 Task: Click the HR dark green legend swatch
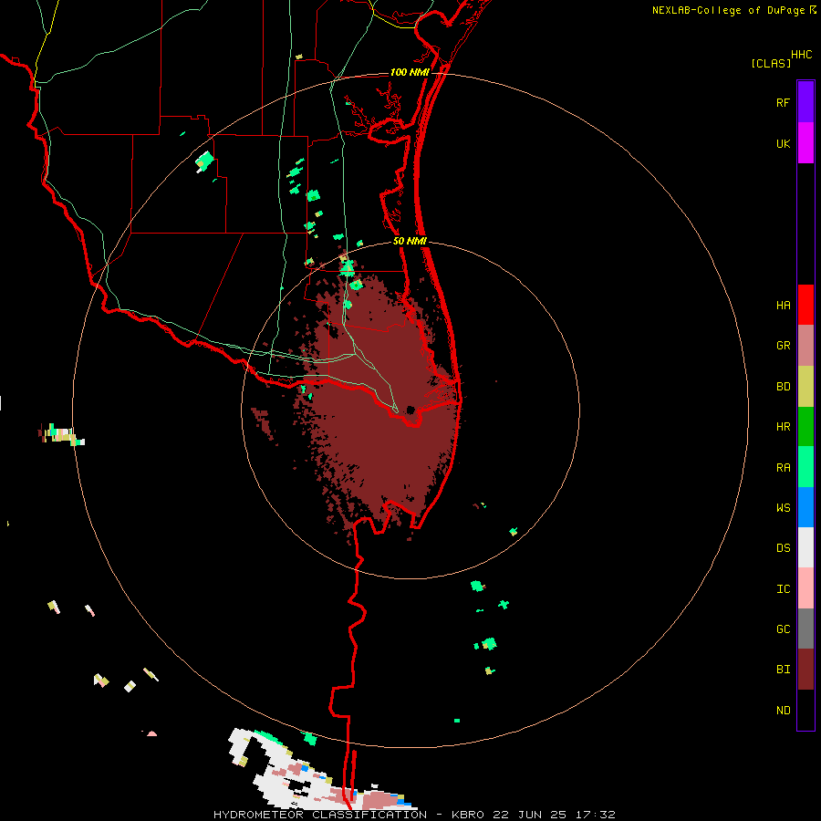coord(805,427)
